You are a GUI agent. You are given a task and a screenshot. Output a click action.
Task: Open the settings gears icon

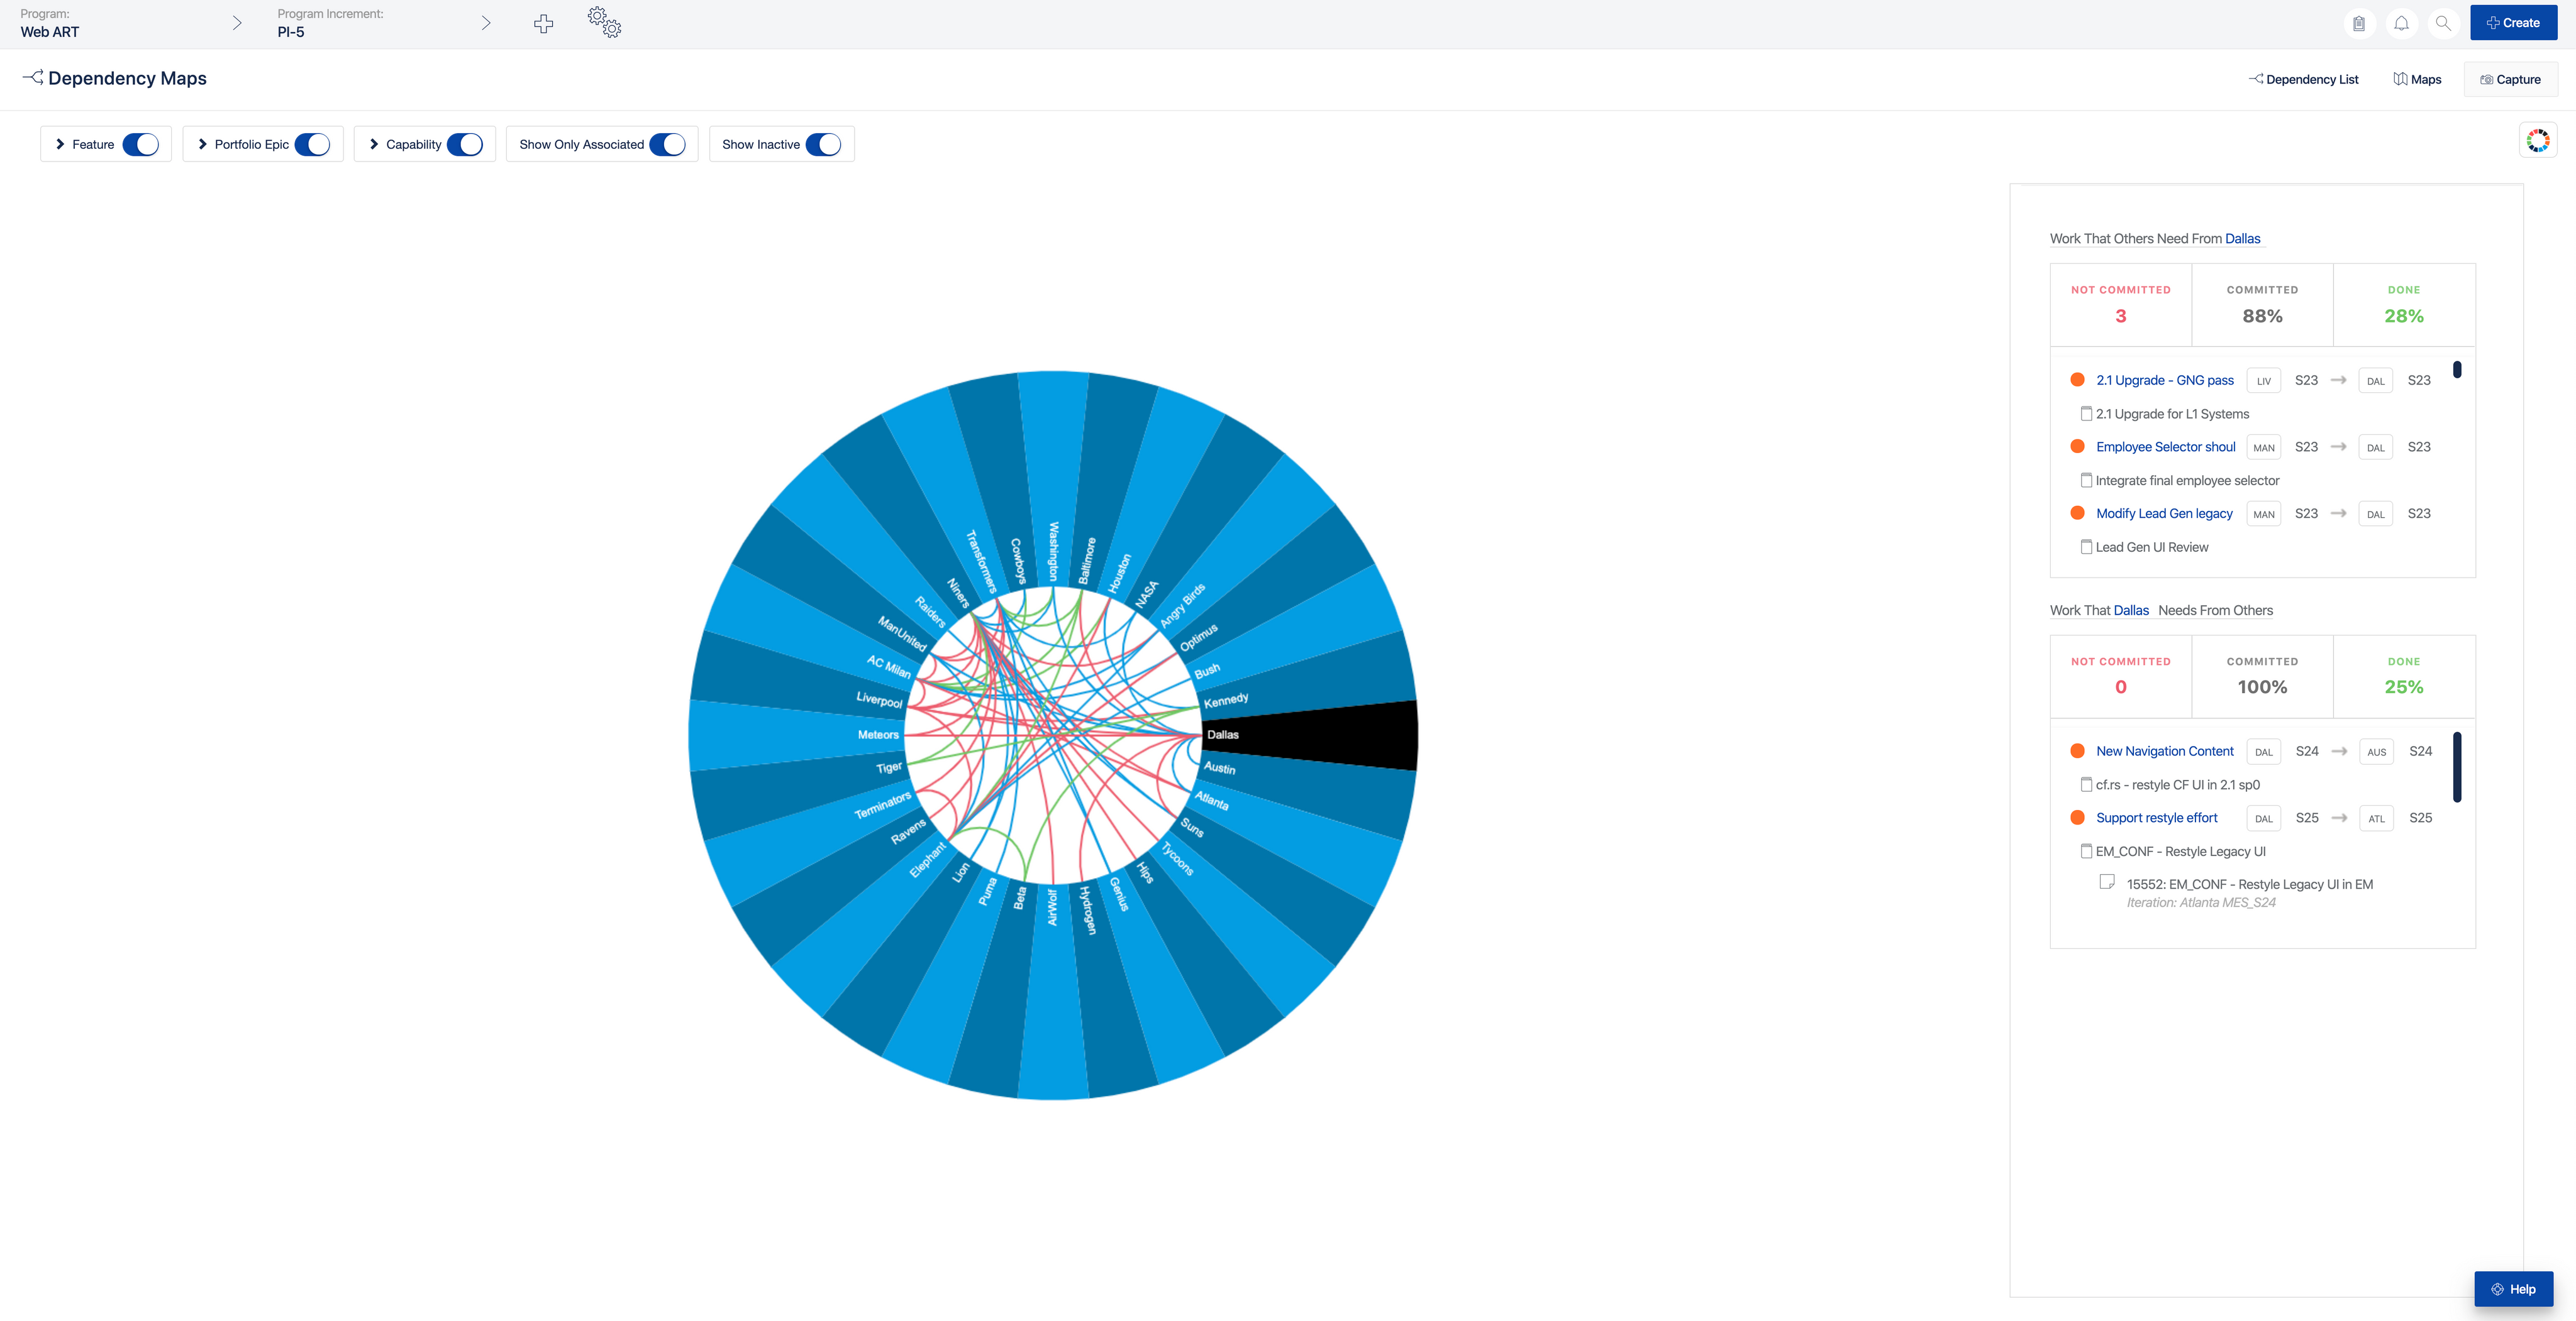coord(604,22)
